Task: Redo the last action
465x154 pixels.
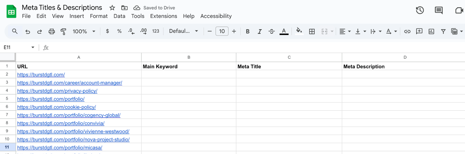Action: [40, 31]
